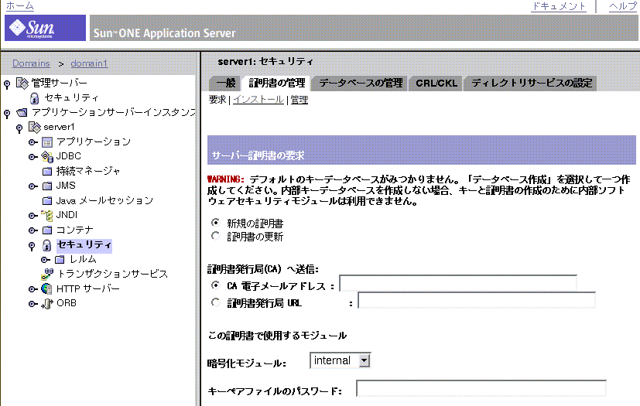Open the ヘルプ link

(x=622, y=6)
